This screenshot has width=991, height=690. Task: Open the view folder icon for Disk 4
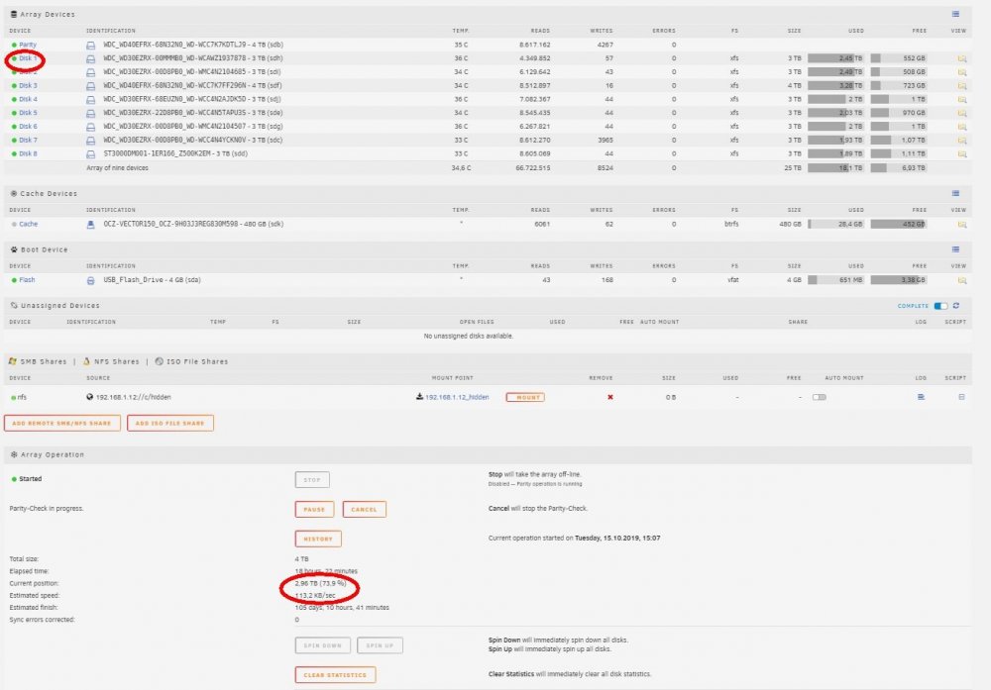click(x=962, y=99)
